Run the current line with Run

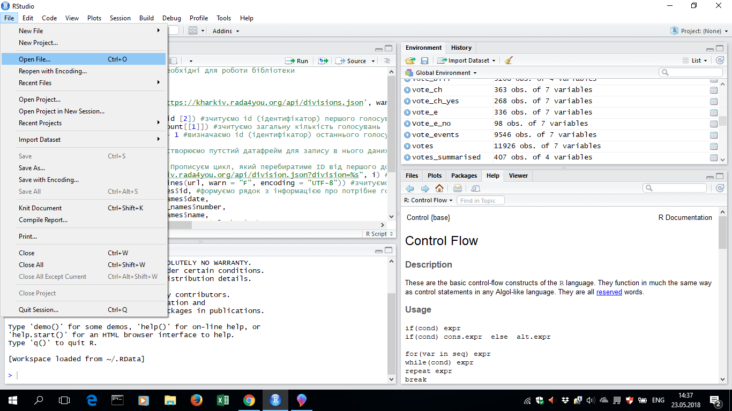(297, 61)
